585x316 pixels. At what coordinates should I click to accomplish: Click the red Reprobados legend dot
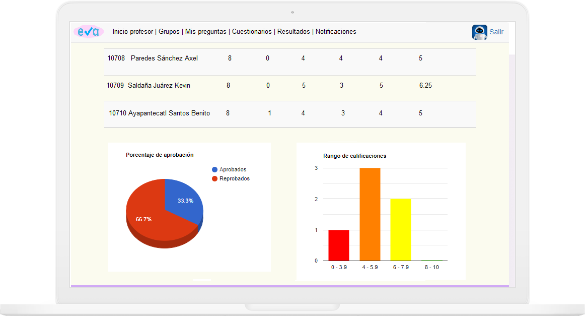(215, 179)
